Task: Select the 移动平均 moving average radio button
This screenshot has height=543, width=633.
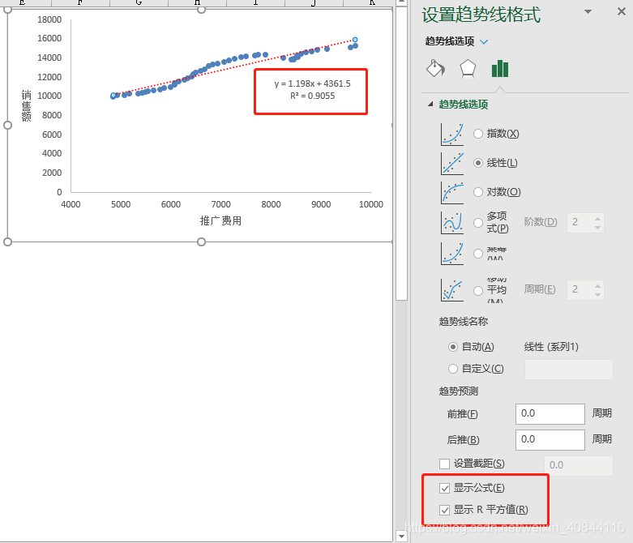Action: pos(478,290)
